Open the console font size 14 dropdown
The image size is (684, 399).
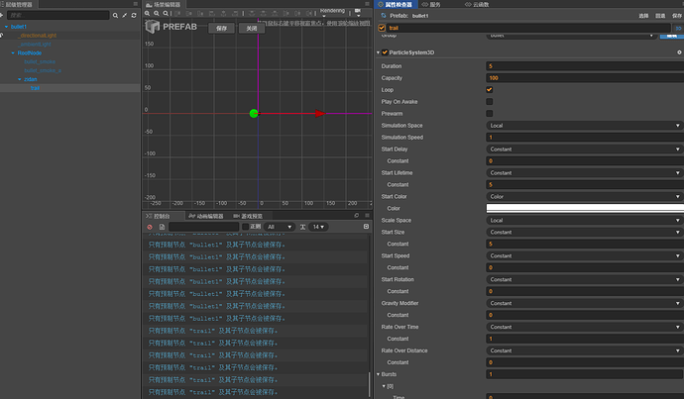click(x=318, y=227)
